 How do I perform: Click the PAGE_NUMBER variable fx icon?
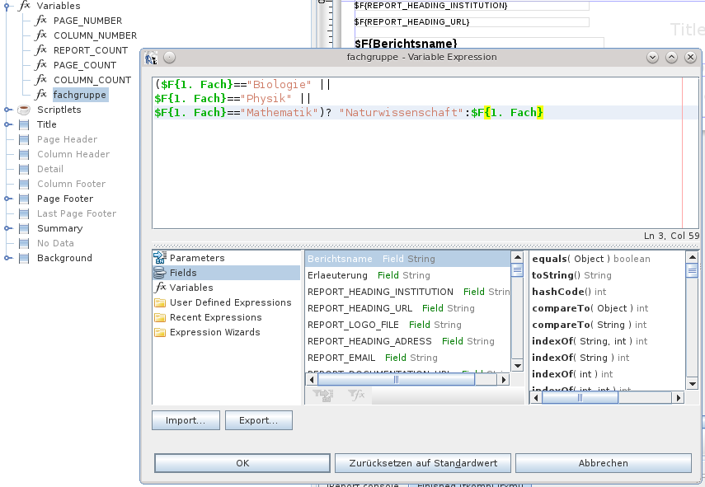(x=41, y=21)
